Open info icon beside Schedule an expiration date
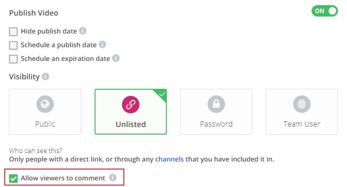This screenshot has height=187, width=347. pos(116,58)
